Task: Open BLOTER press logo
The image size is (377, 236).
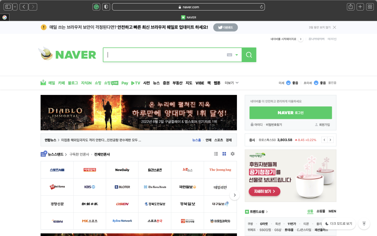Action: tap(122, 187)
